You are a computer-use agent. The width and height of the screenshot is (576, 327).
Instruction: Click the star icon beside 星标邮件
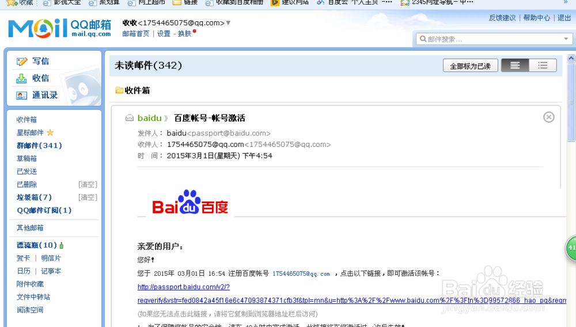pyautogui.click(x=50, y=132)
